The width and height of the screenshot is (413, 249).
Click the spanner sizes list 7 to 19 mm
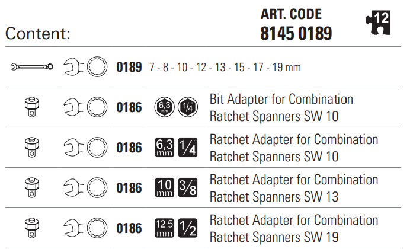[225, 68]
